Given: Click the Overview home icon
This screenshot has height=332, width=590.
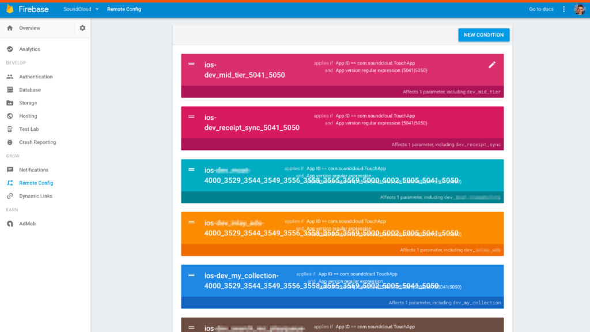Looking at the screenshot, I should click(10, 28).
